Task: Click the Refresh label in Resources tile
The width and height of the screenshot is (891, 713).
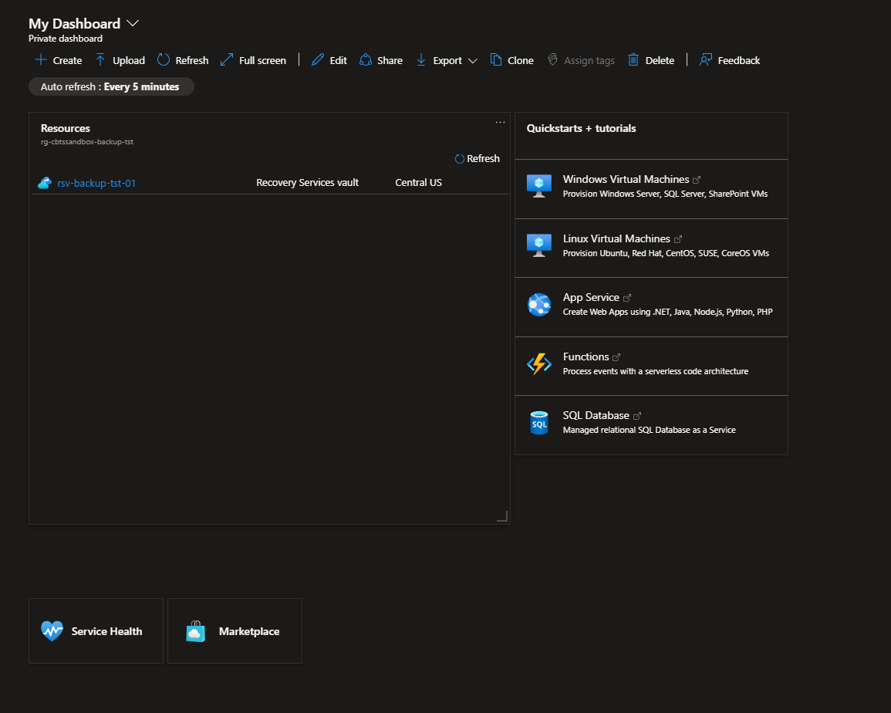Action: point(483,159)
